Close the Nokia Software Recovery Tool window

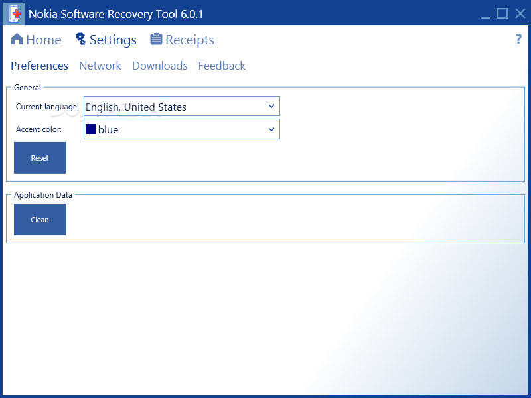click(x=520, y=13)
